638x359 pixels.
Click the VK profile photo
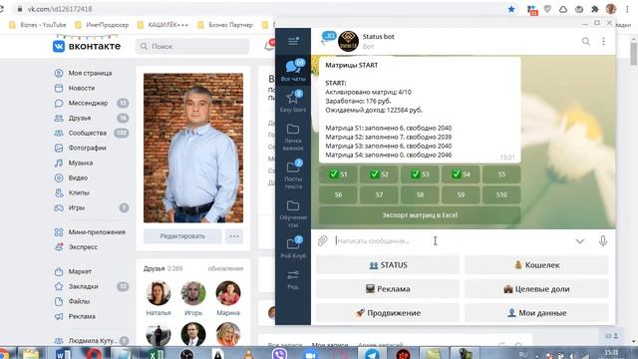tap(193, 148)
